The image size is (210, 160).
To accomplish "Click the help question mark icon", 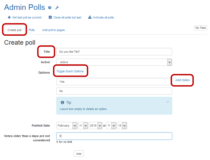I will pos(50,8).
